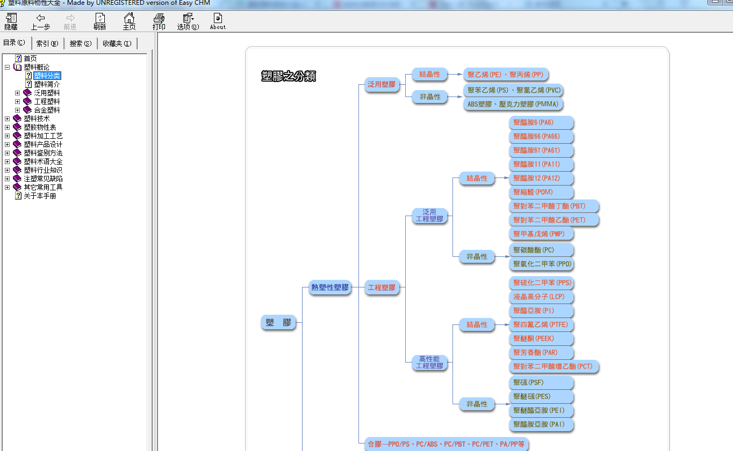Click the 首页 item in contents tree
Image resolution: width=733 pixels, height=451 pixels.
(30, 58)
